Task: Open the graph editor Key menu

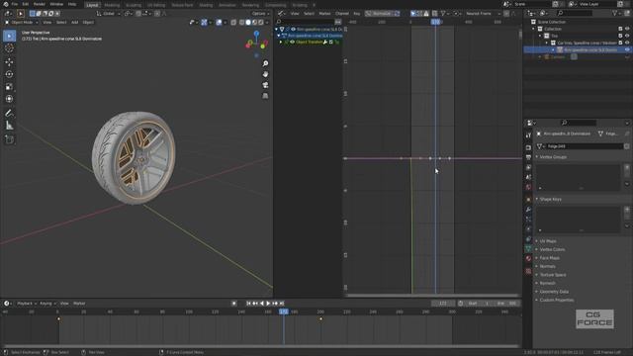Action: [356, 13]
